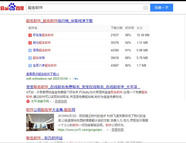Click size value 0.98 MB
The image size is (186, 143).
pos(142,50)
